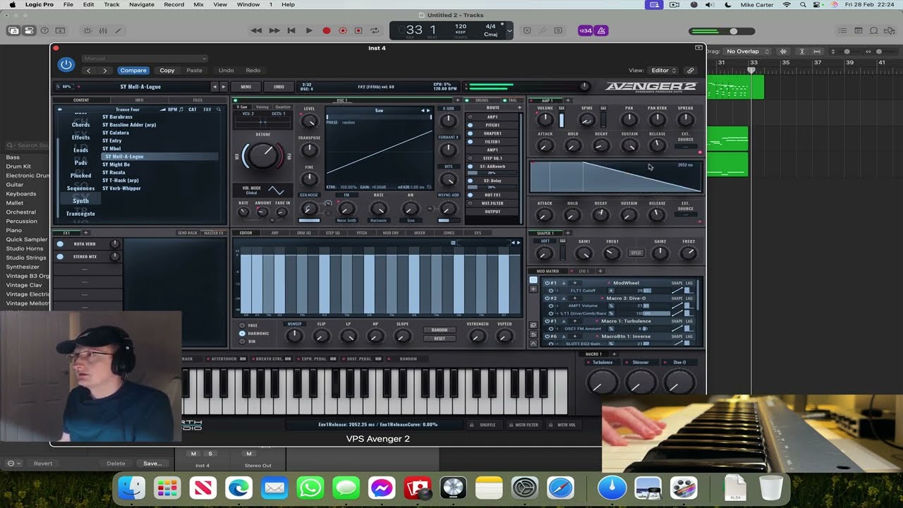The width and height of the screenshot is (903, 508).
Task: Select the FREE radio option
Action: (243, 326)
